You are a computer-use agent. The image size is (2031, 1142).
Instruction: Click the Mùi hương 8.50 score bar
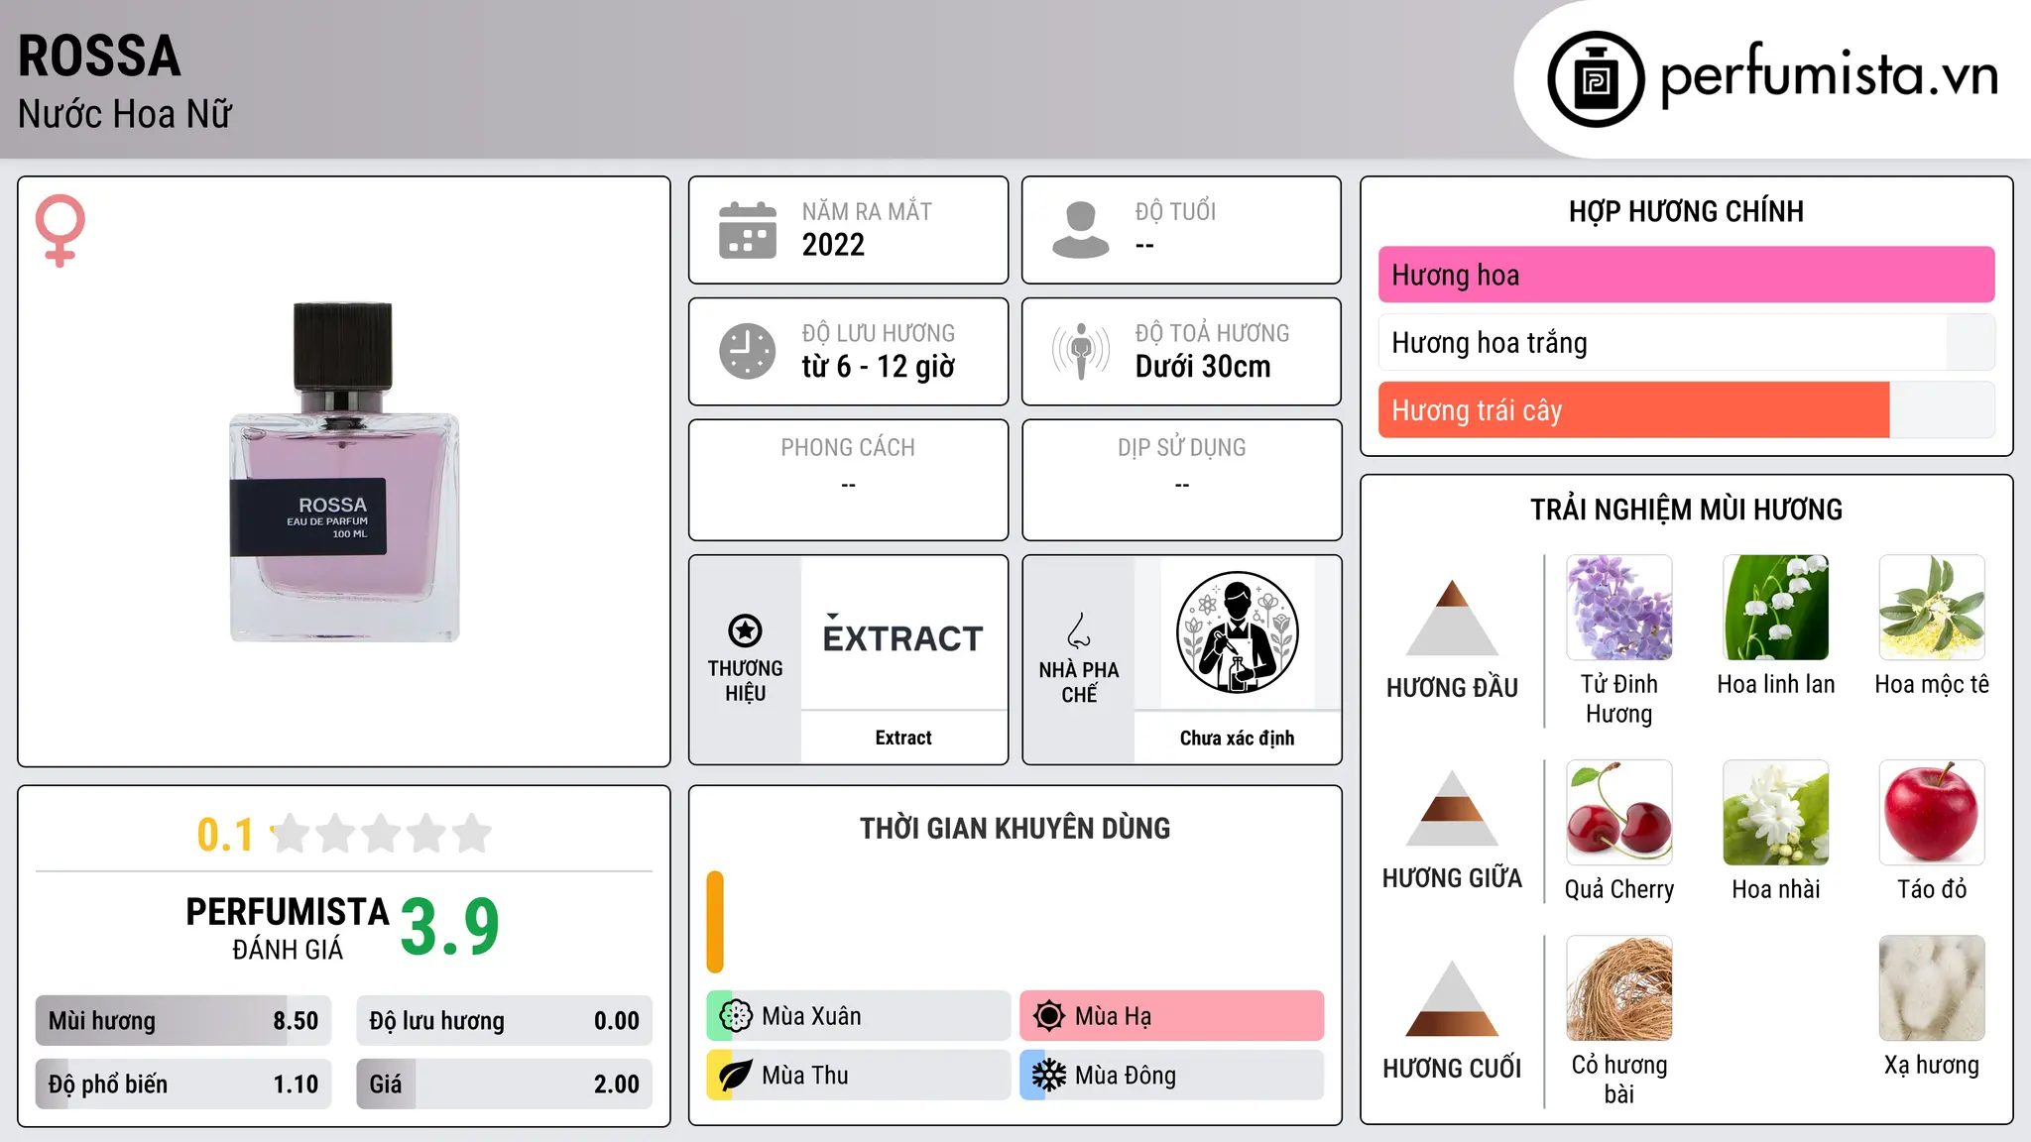(183, 1021)
